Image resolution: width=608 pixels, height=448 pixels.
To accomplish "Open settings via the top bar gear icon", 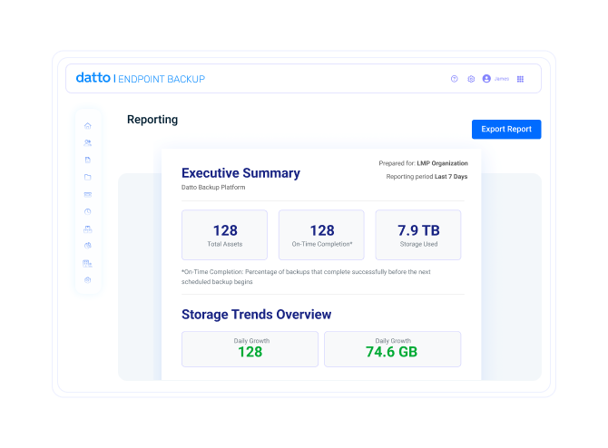I will pyautogui.click(x=471, y=79).
